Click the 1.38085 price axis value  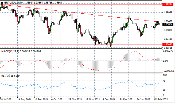point(168,12)
